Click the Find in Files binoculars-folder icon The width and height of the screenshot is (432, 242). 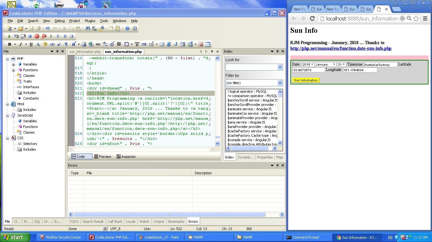click(102, 28)
